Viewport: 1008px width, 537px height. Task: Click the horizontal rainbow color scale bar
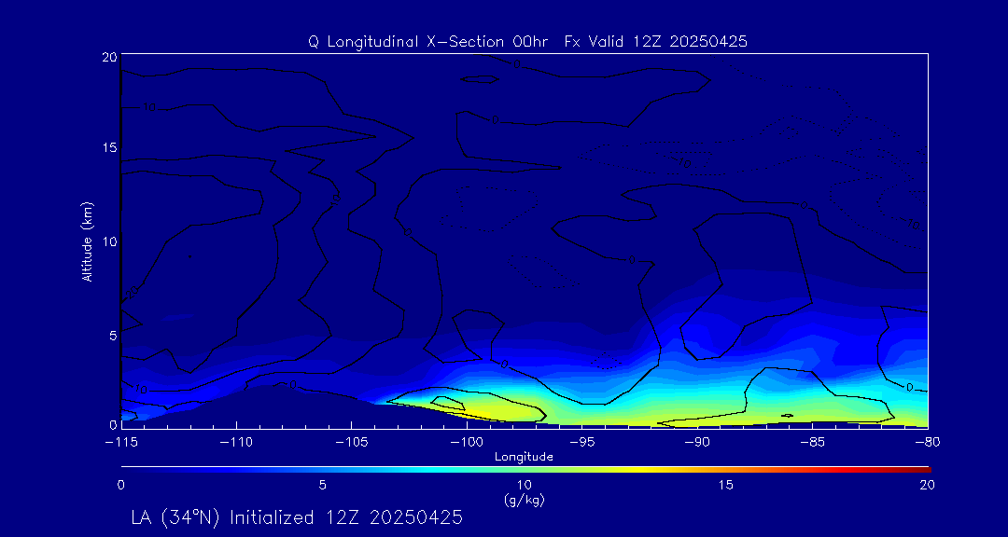click(525, 470)
